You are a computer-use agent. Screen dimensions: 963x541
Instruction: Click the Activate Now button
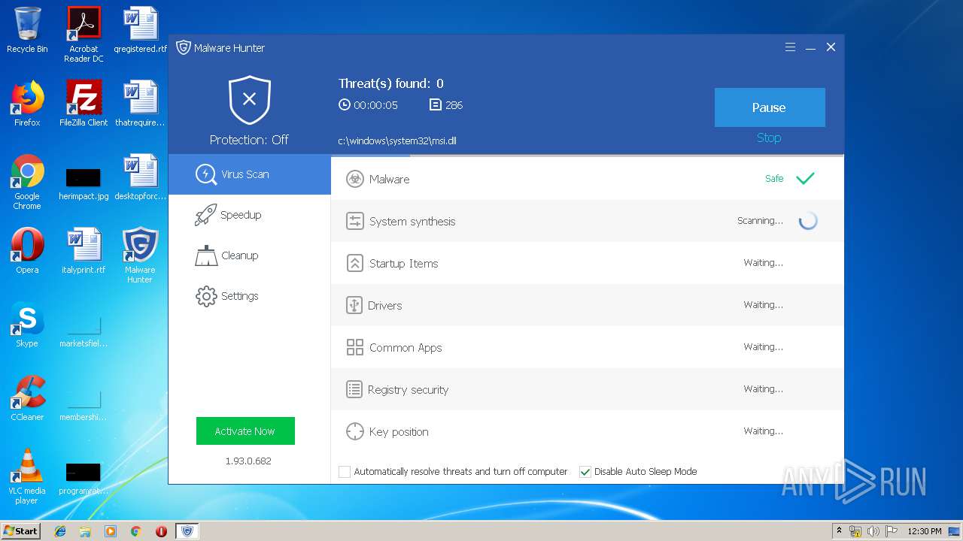click(245, 431)
